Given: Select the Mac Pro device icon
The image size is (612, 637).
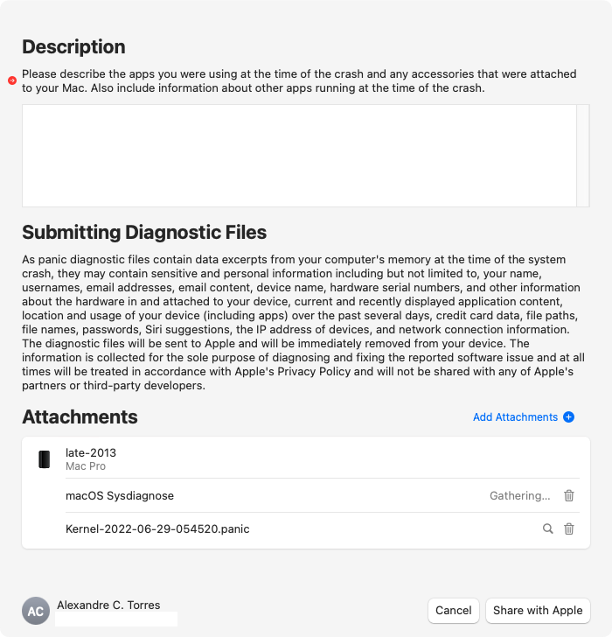Looking at the screenshot, I should pos(45,459).
